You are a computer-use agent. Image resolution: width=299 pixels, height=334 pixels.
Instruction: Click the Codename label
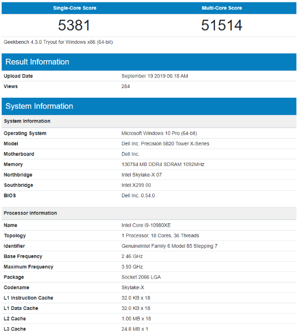(16, 288)
